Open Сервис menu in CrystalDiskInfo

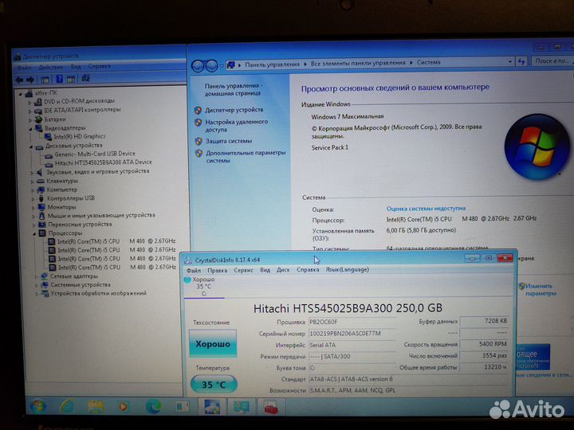[243, 270]
